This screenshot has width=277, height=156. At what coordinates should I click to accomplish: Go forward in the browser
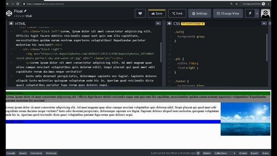(x=13, y=4)
